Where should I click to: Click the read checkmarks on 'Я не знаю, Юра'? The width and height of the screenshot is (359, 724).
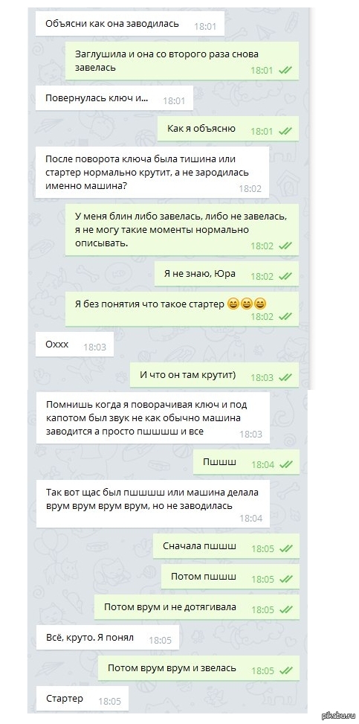285,277
